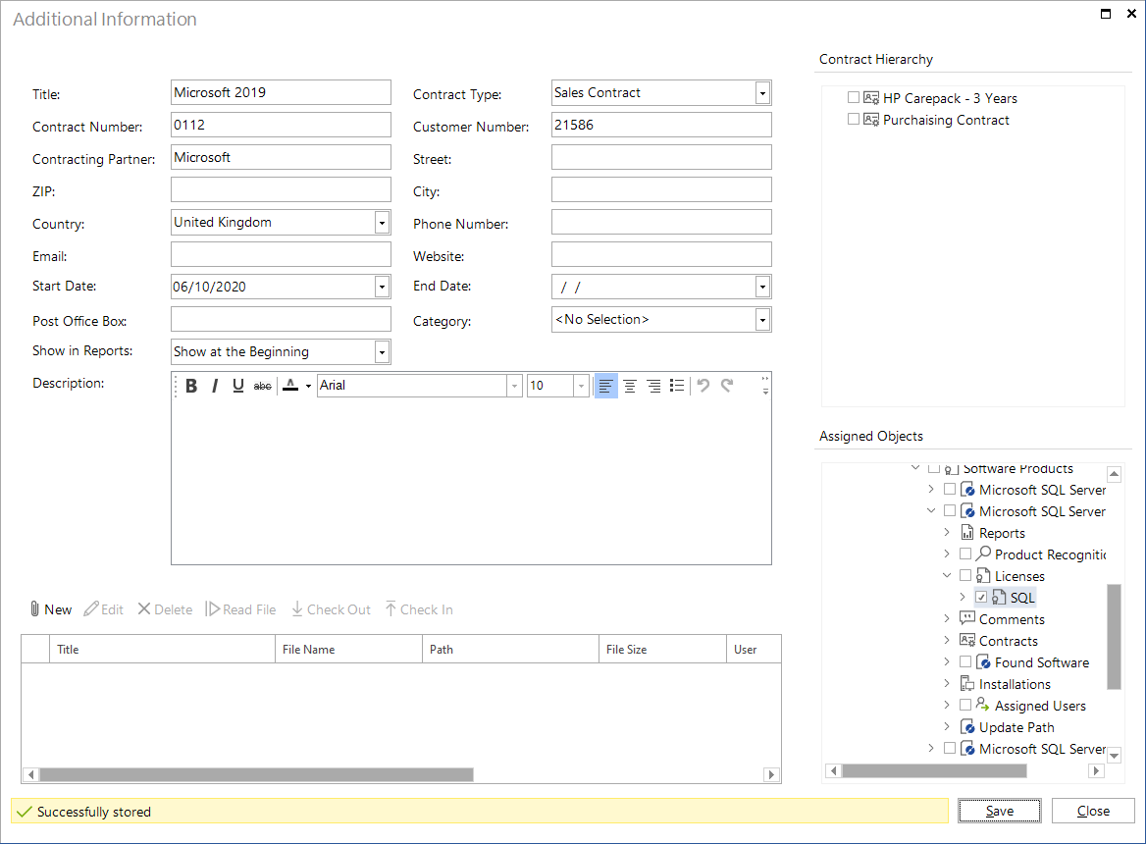This screenshot has width=1146, height=844.
Task: Open the End Date picker
Action: point(762,288)
